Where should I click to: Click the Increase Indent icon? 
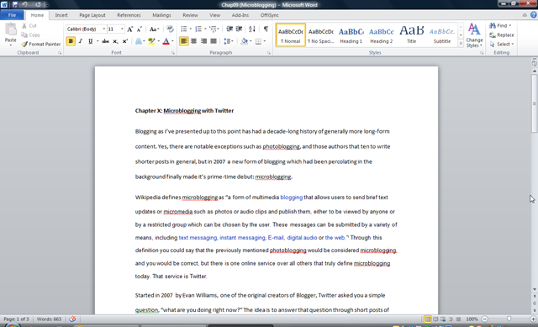tap(239, 29)
